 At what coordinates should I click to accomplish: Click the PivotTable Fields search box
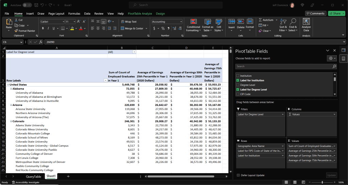pyautogui.click(x=284, y=67)
